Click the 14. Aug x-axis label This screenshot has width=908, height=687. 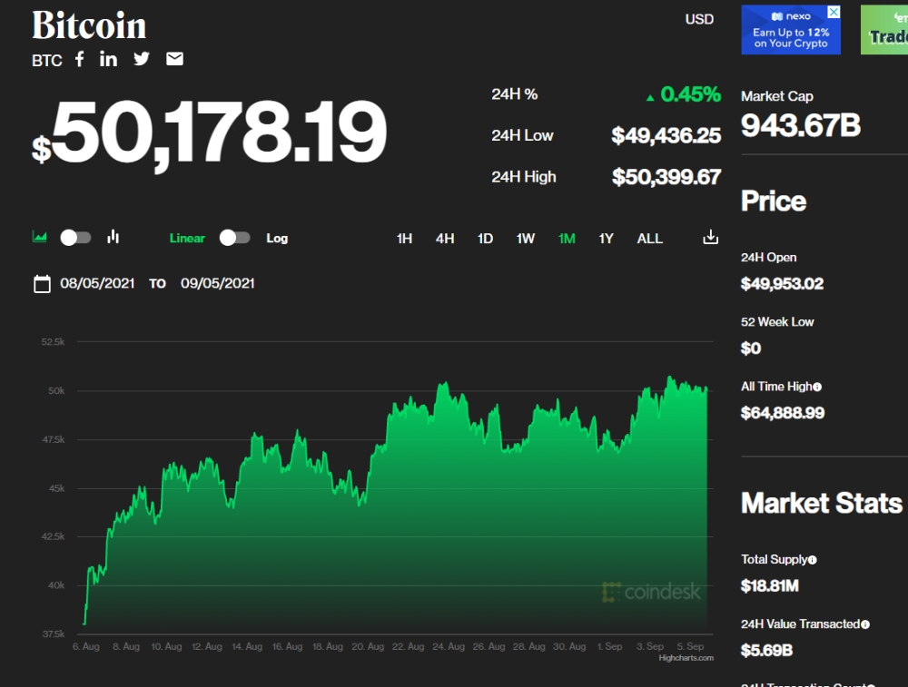[247, 646]
